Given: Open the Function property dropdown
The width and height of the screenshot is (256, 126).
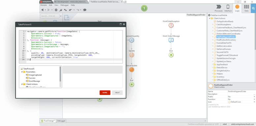Looking at the screenshot, I should (254, 99).
